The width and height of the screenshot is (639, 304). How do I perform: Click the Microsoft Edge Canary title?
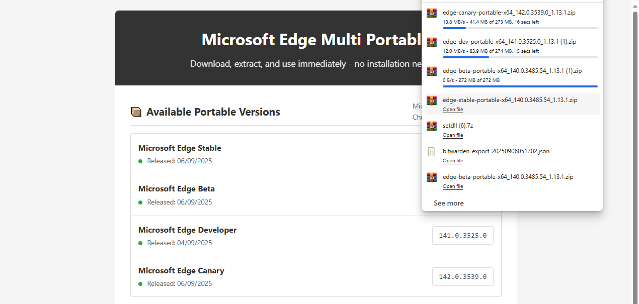pos(181,271)
